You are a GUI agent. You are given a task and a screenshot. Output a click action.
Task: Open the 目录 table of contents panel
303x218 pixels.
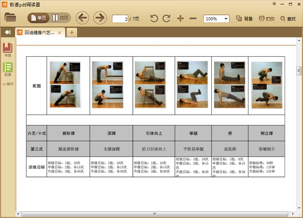tap(8, 70)
